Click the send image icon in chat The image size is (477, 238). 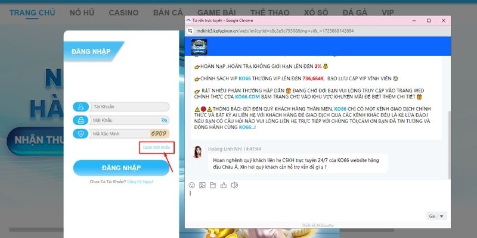[202, 185]
